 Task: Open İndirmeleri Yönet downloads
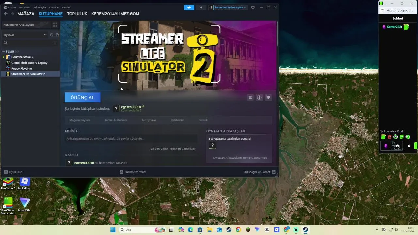coord(133,172)
